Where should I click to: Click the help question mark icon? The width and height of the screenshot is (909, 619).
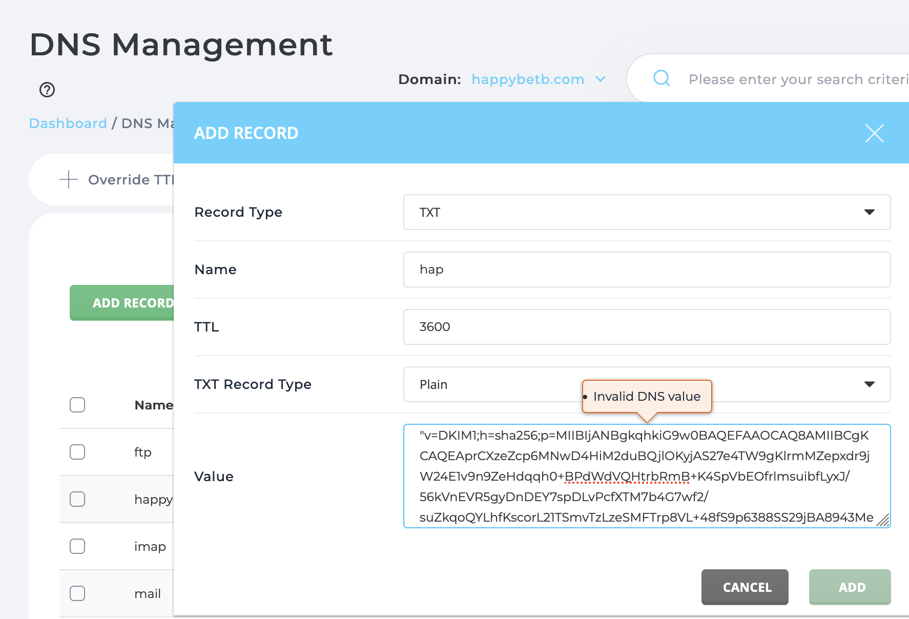pyautogui.click(x=47, y=90)
